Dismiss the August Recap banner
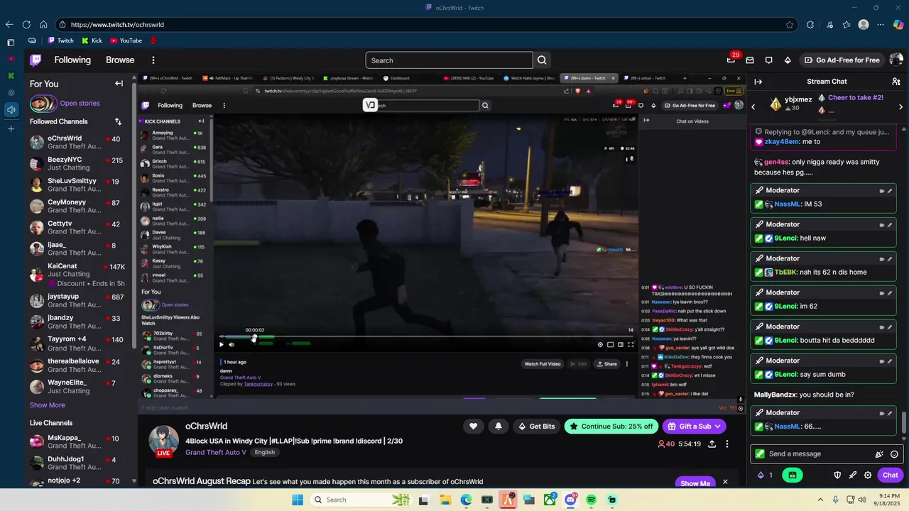 [725, 482]
